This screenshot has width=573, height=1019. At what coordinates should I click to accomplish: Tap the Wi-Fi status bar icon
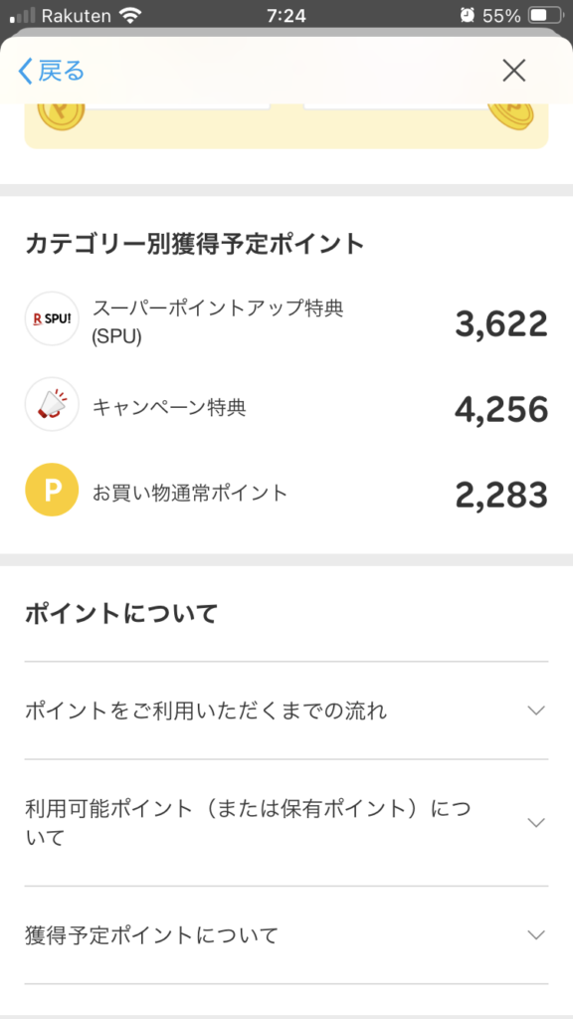click(130, 16)
